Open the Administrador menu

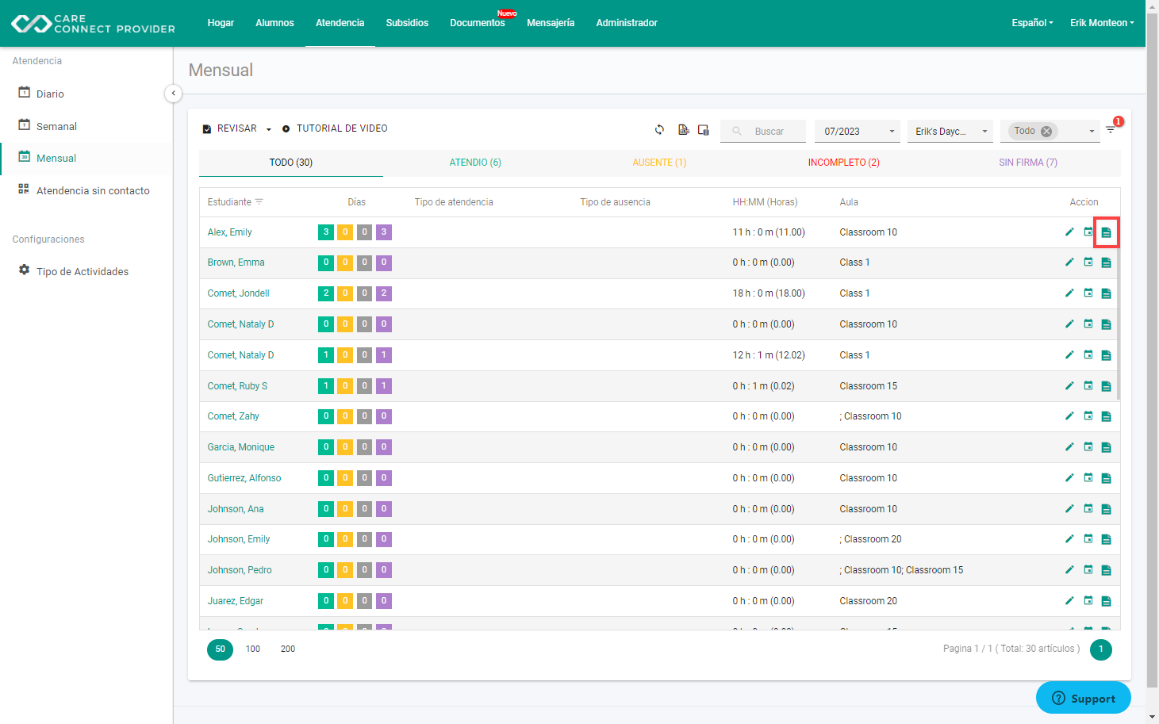[x=627, y=23]
